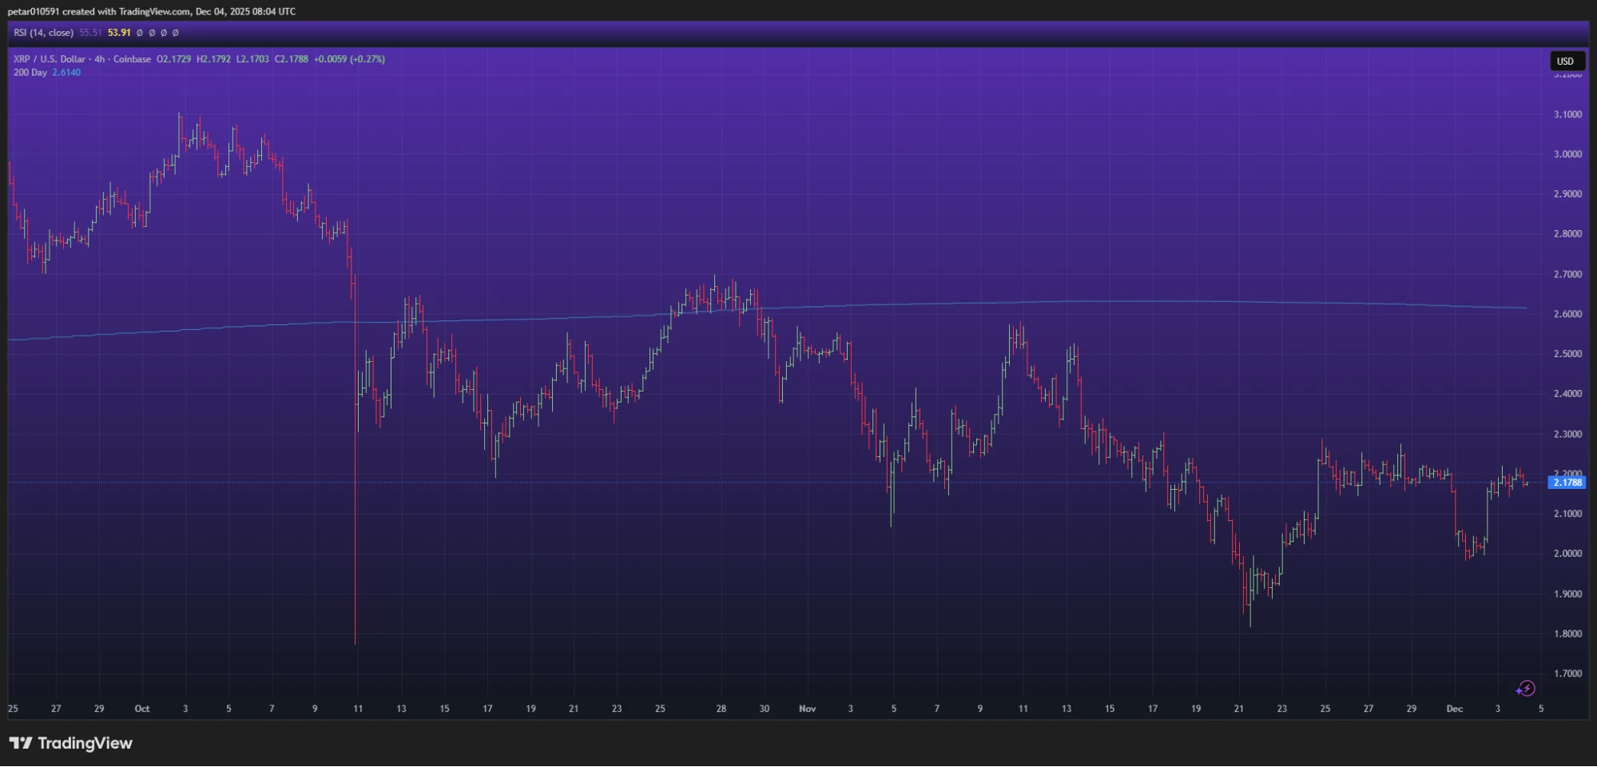Image resolution: width=1597 pixels, height=767 pixels.
Task: Select the 200 Day indicator legend
Action: (x=30, y=73)
